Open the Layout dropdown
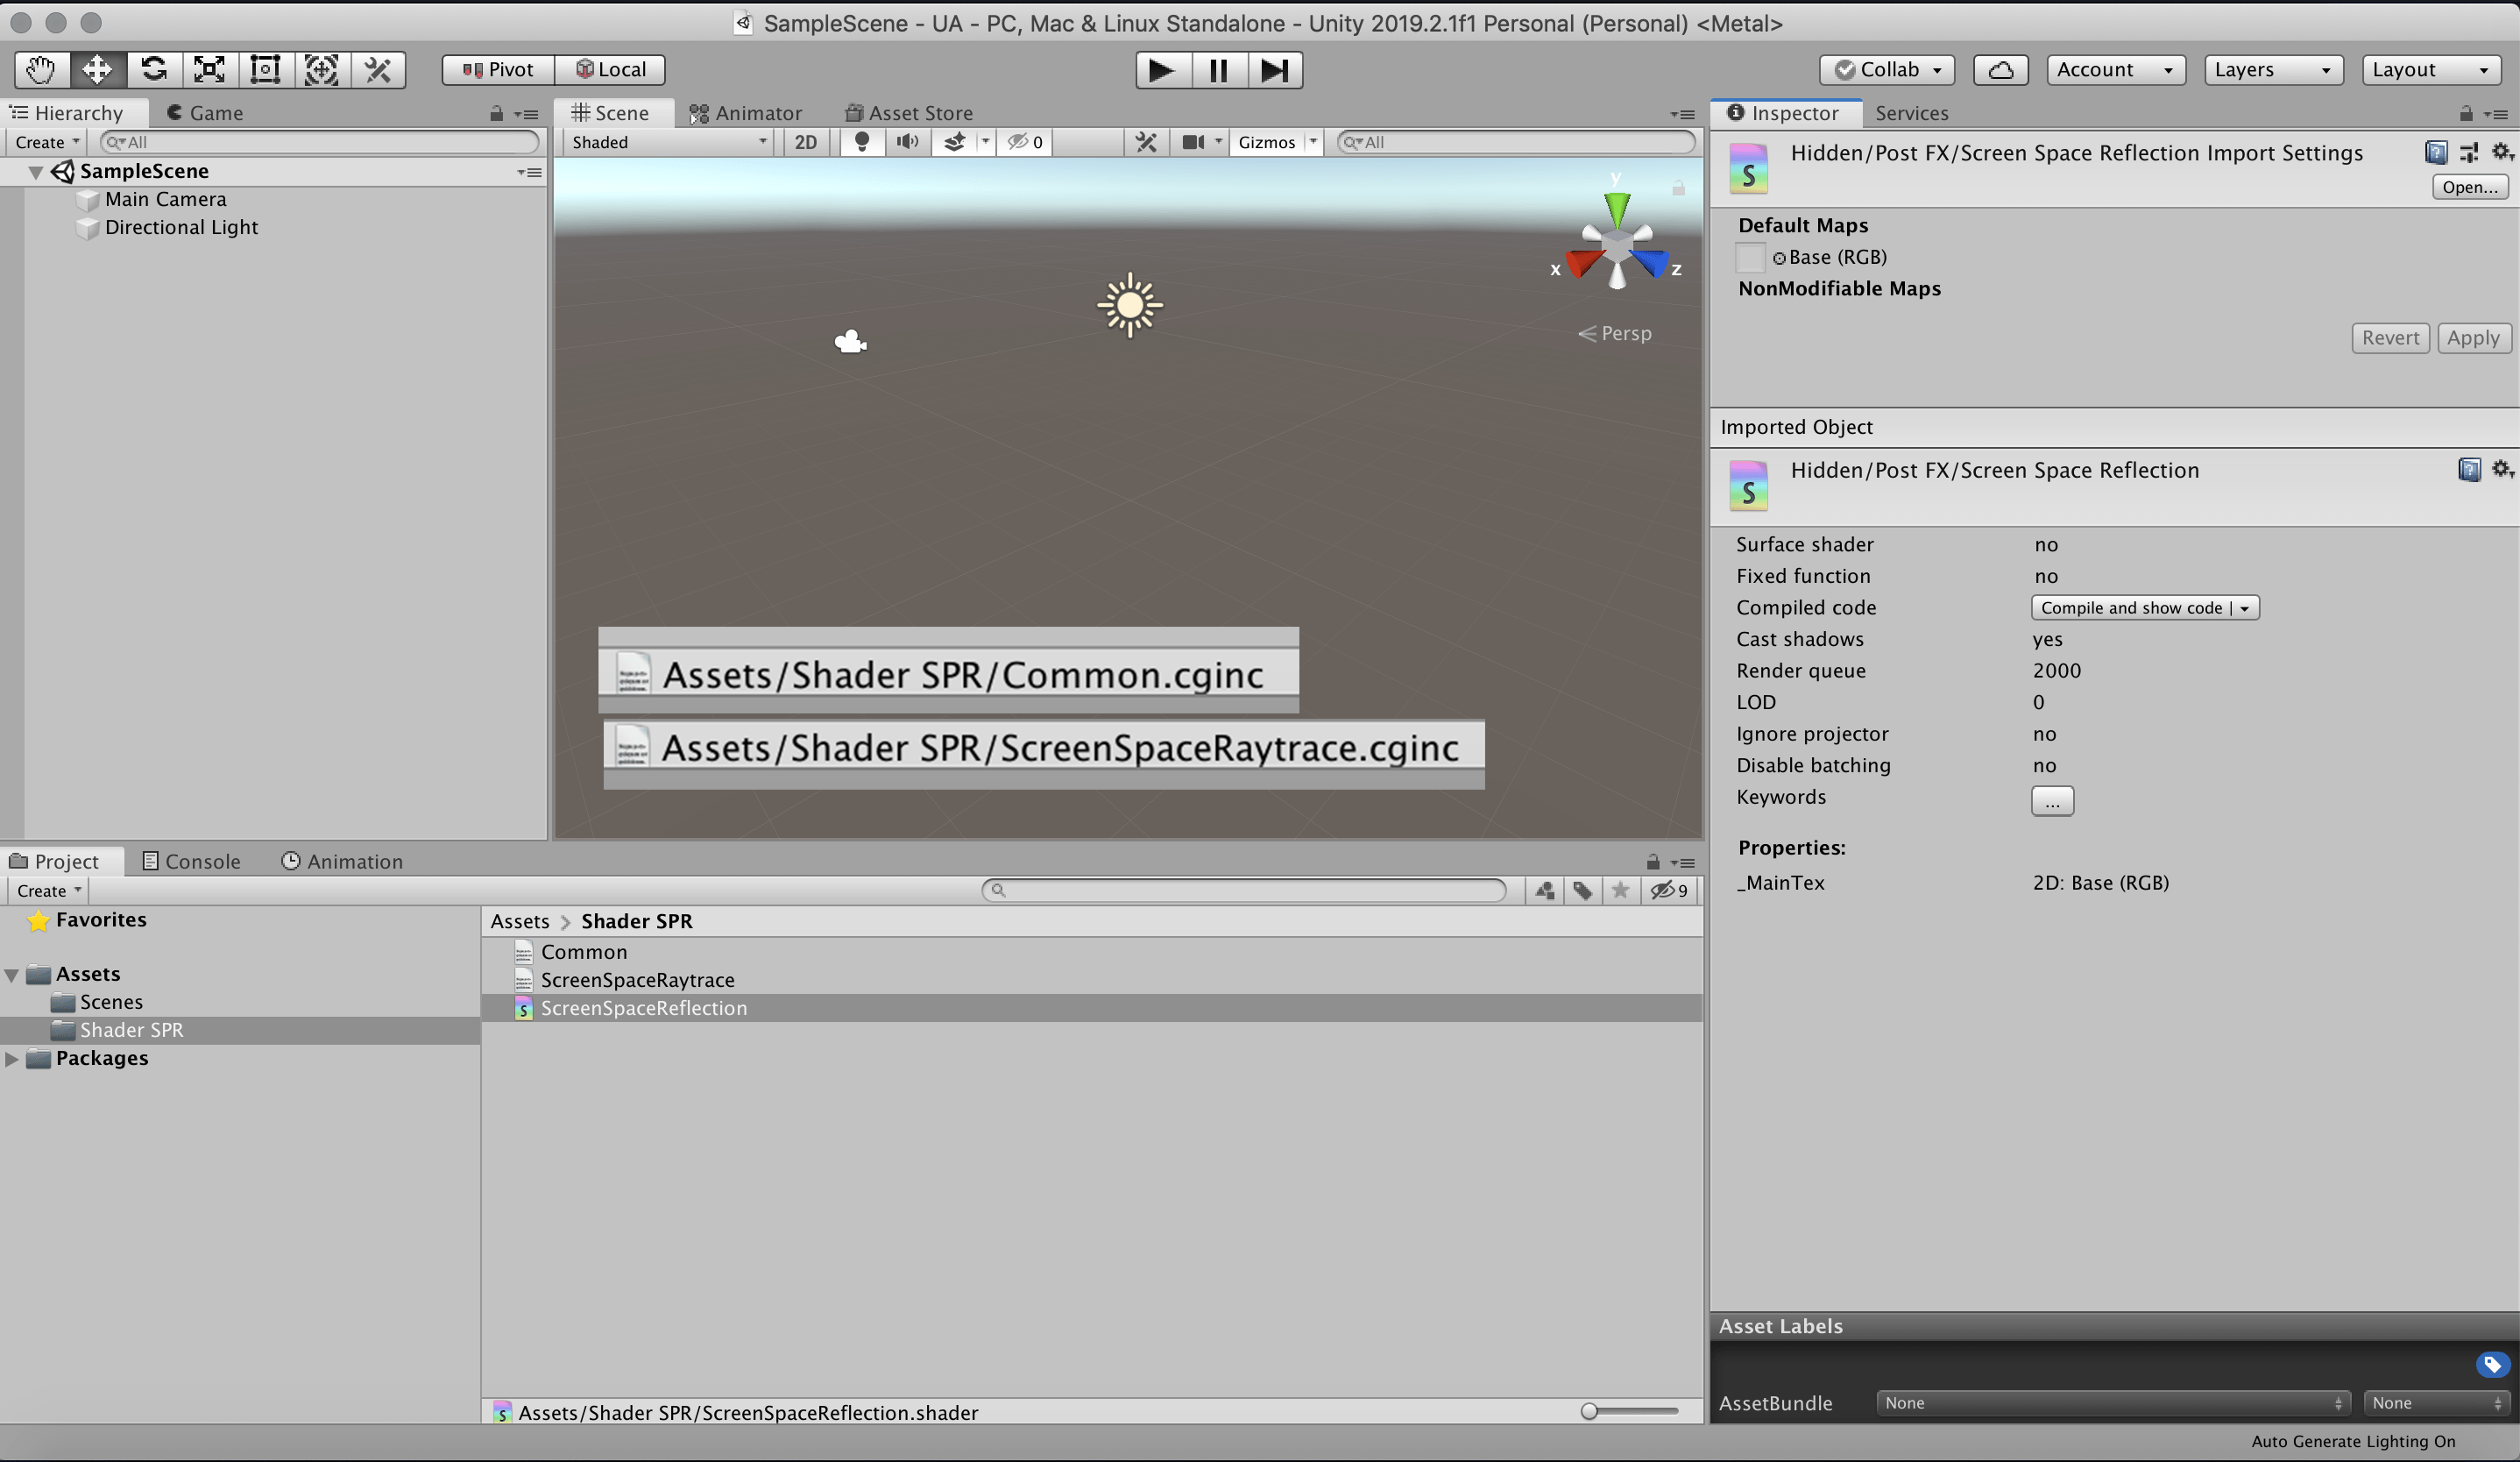The height and width of the screenshot is (1462, 2520). tap(2431, 70)
